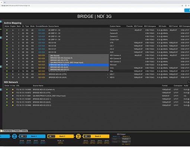Toggle the Active indicator for channel 10
The height and width of the screenshot is (149, 190).
click(x=7, y=58)
